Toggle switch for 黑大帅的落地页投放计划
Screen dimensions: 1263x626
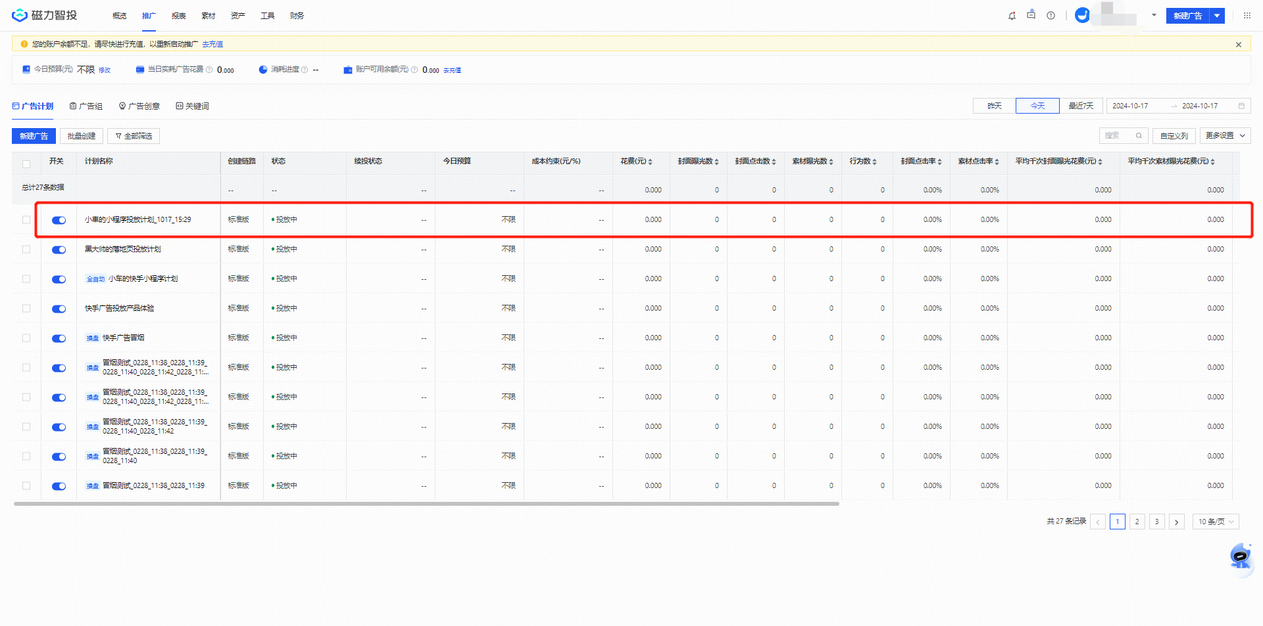coord(59,250)
